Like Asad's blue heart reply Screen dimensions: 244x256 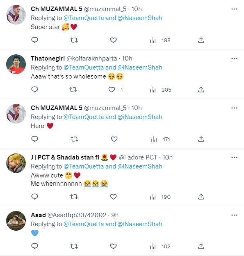click(113, 246)
